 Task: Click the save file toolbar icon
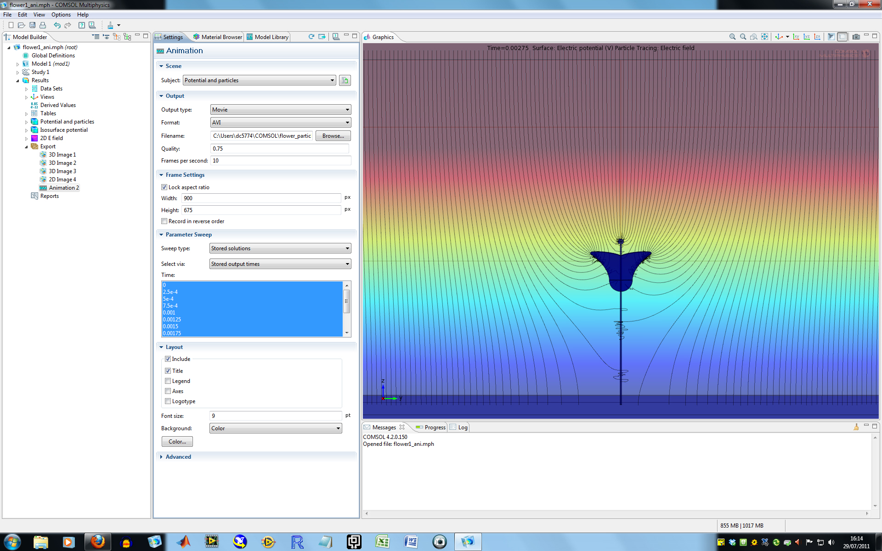(x=32, y=25)
